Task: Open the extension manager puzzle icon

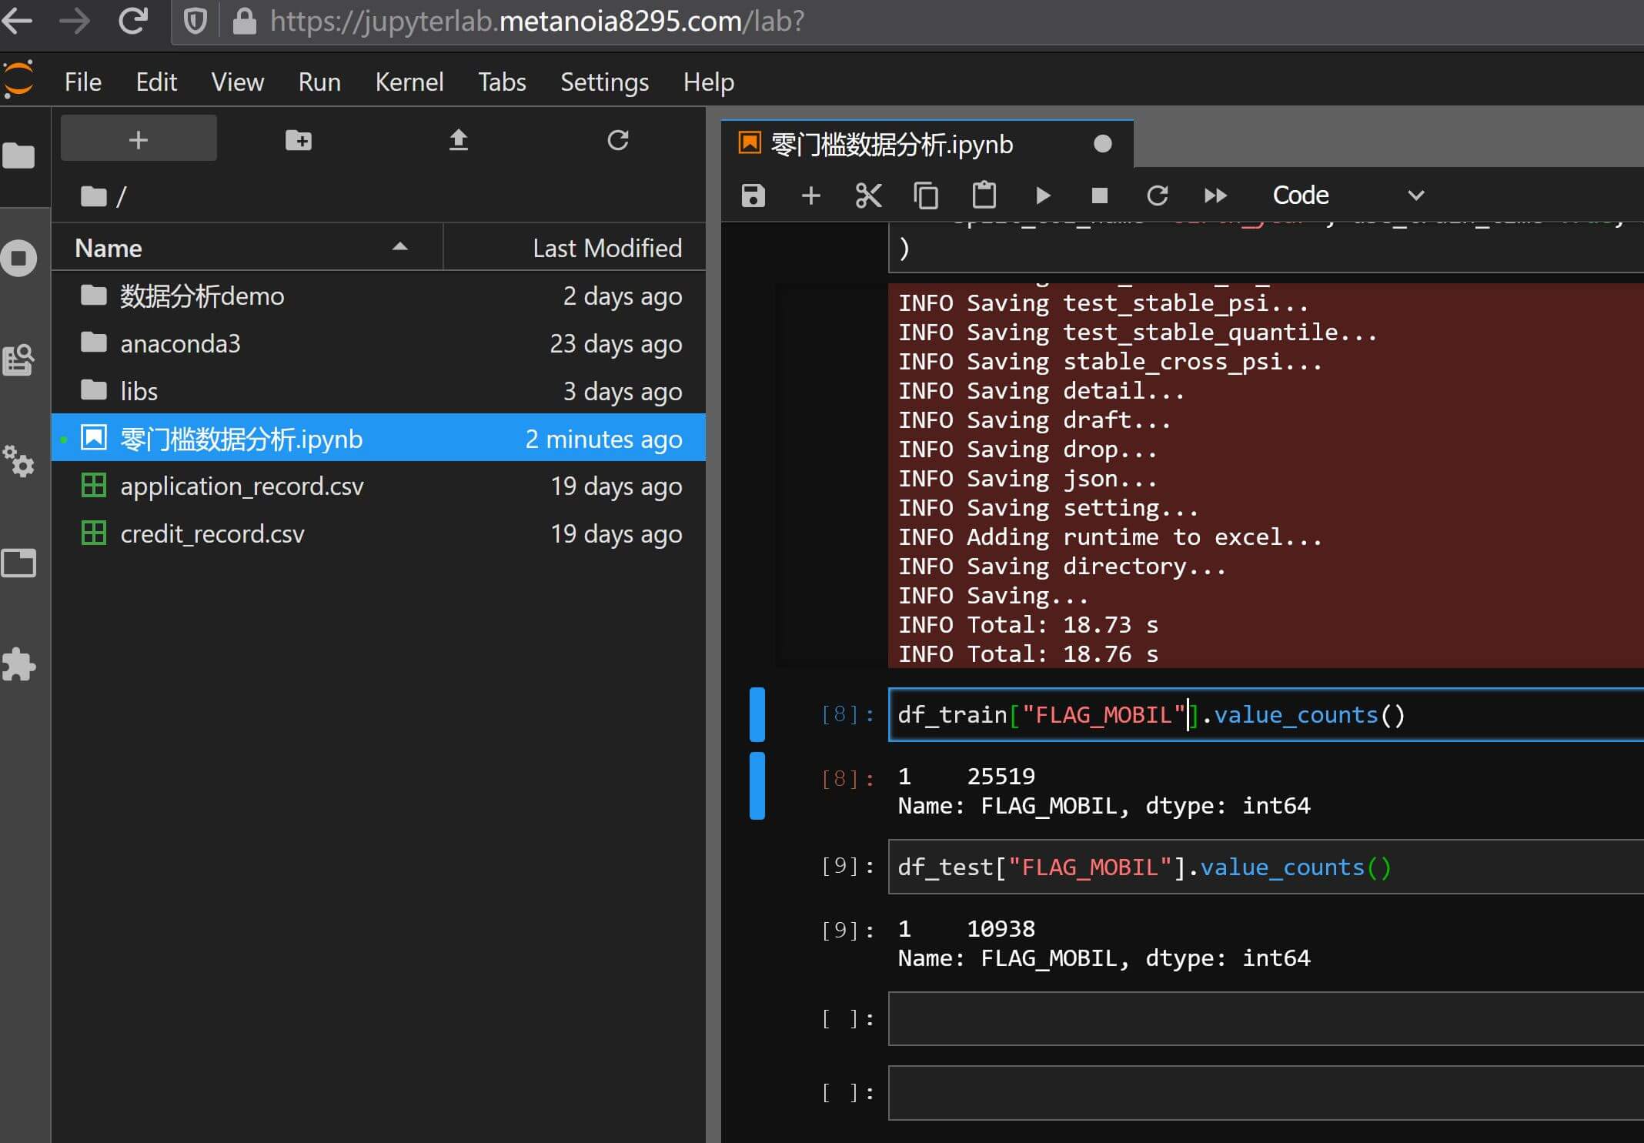Action: [19, 664]
